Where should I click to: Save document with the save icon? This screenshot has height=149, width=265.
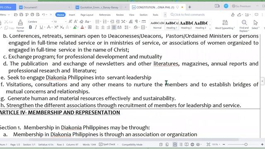[21, 15]
